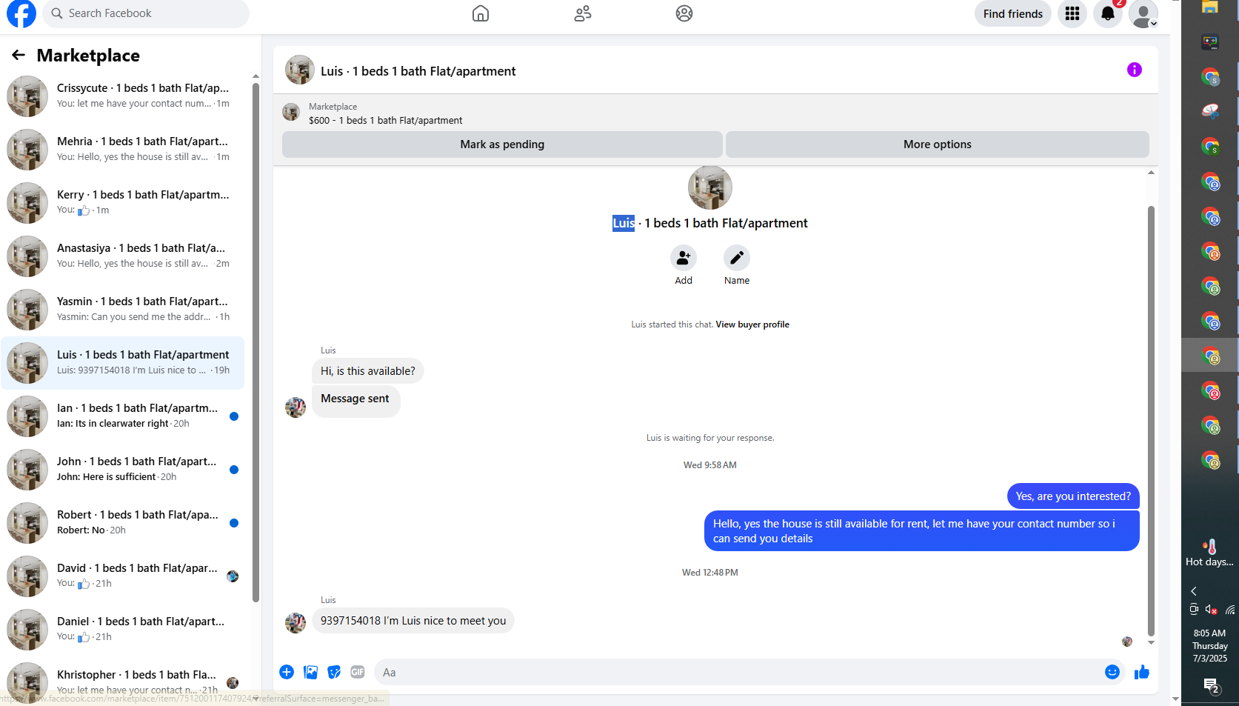This screenshot has width=1239, height=706.
Task: Click the '9397154018 I'm Luis' message
Action: [x=413, y=621]
